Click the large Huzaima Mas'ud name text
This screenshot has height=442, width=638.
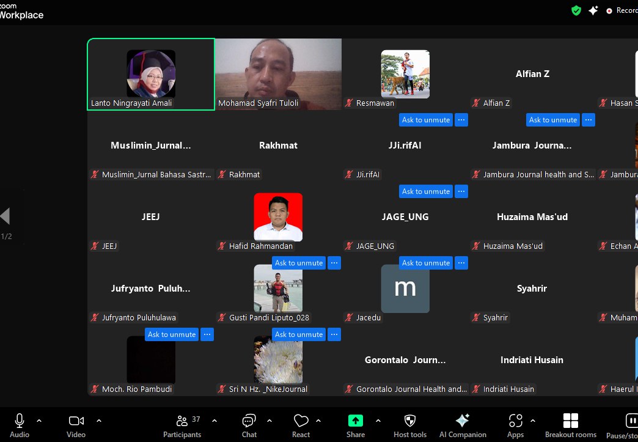point(532,217)
